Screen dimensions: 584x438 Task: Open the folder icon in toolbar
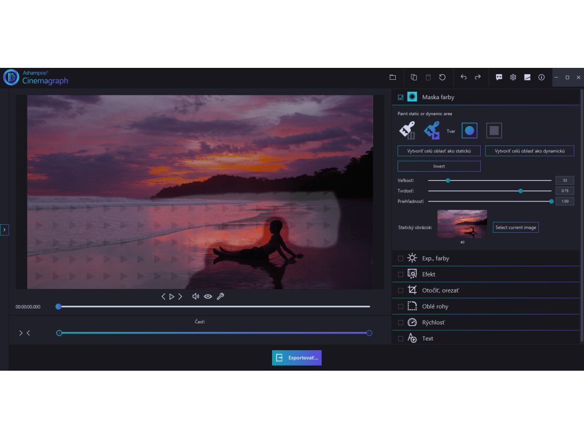(392, 77)
